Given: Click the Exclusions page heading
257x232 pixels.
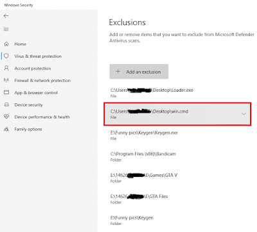Looking at the screenshot, I should 127,22.
